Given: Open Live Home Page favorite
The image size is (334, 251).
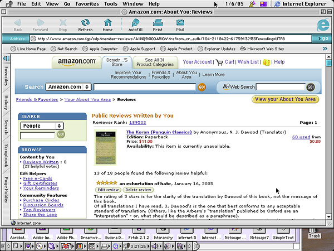Looking at the screenshot, I should (28, 49).
